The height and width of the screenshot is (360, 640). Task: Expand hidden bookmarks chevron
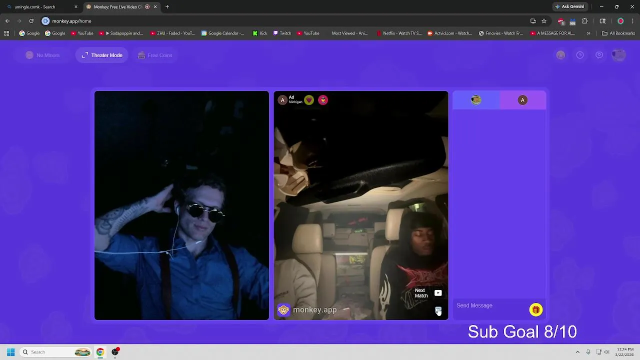[588, 33]
